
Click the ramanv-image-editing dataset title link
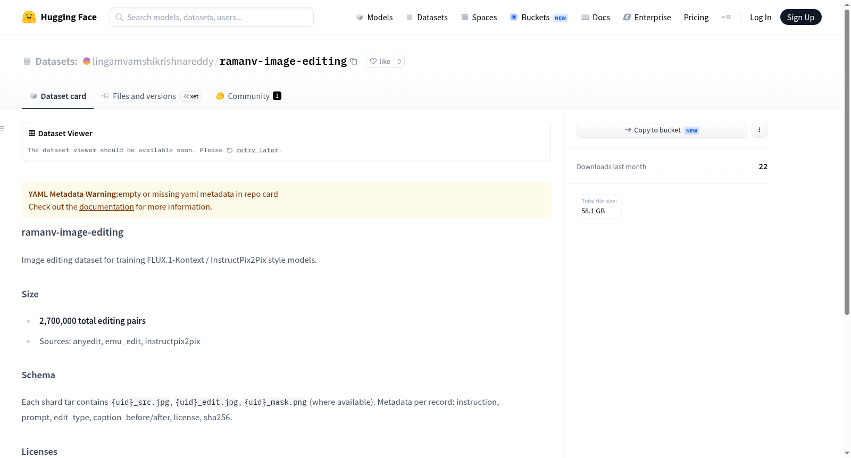tap(283, 61)
